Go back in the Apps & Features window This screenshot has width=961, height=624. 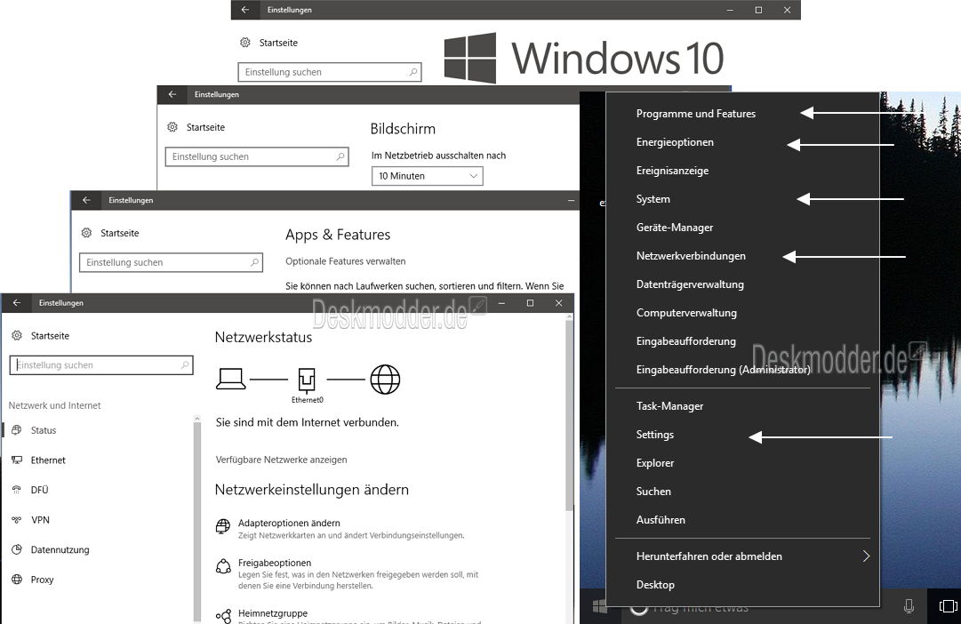tap(86, 200)
